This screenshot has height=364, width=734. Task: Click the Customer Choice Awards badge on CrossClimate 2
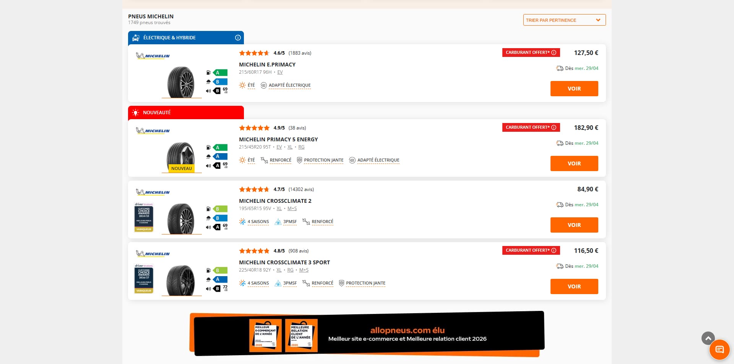(144, 217)
